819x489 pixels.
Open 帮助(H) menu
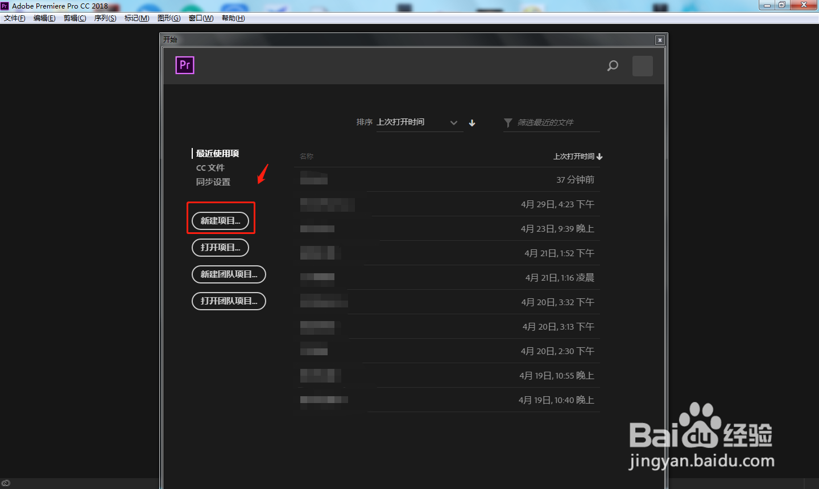233,18
